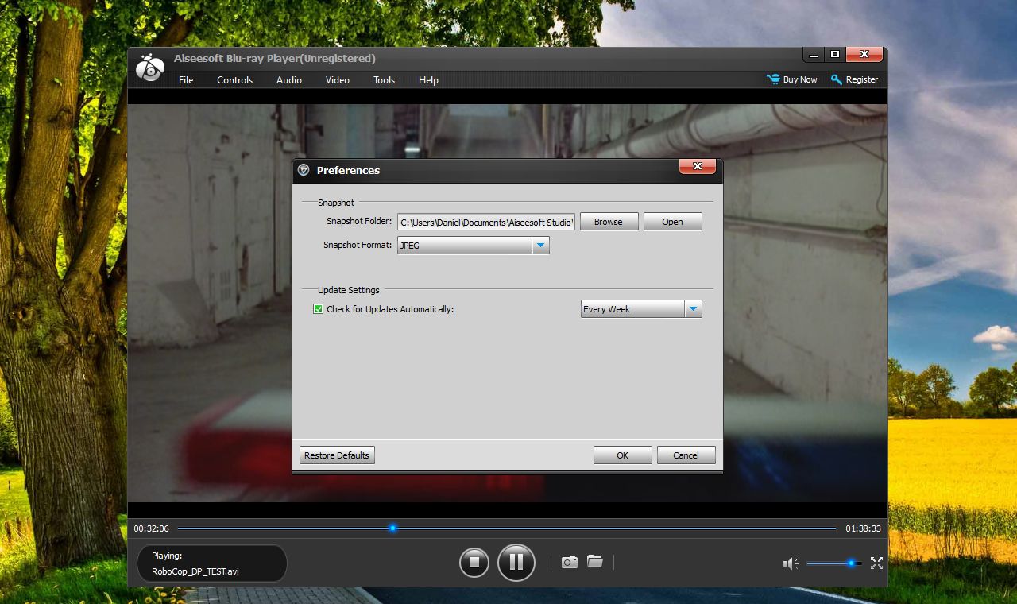Stop playback with the stop button
The width and height of the screenshot is (1017, 604).
[474, 563]
